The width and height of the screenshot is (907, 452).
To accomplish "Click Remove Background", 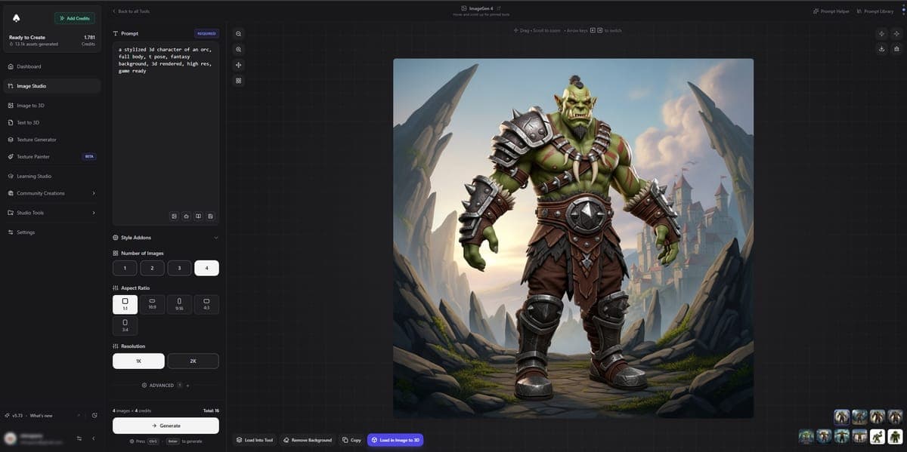I will click(308, 440).
